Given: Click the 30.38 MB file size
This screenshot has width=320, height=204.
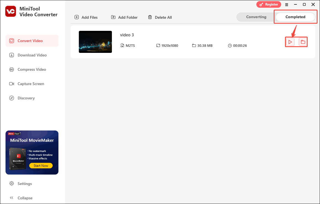Looking at the screenshot, I should pyautogui.click(x=205, y=45).
